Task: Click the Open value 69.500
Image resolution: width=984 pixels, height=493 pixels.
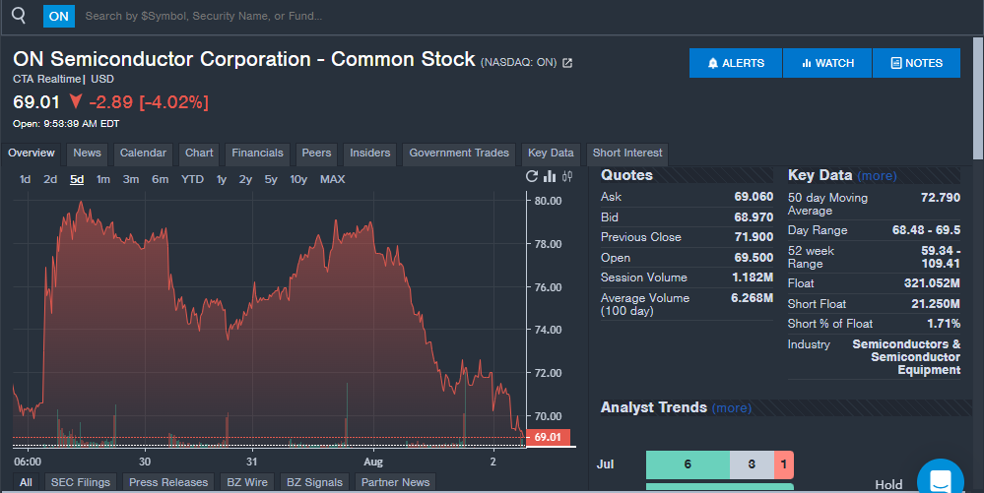Action: [x=754, y=258]
